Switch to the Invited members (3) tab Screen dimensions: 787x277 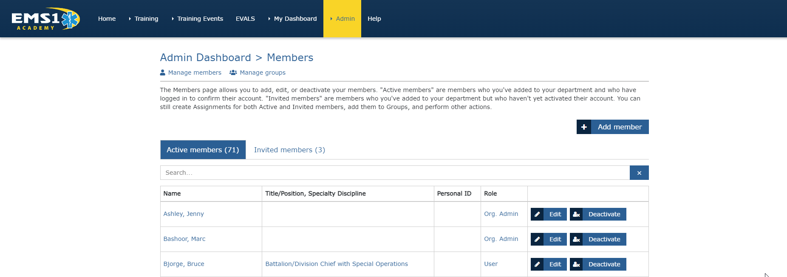pyautogui.click(x=289, y=150)
